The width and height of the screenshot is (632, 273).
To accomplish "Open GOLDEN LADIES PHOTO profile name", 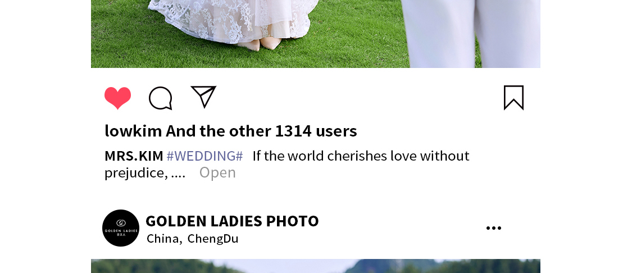I will (x=232, y=221).
